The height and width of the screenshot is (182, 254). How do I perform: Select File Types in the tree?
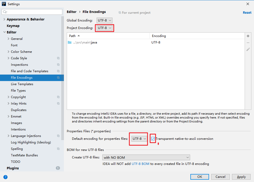click(18, 91)
